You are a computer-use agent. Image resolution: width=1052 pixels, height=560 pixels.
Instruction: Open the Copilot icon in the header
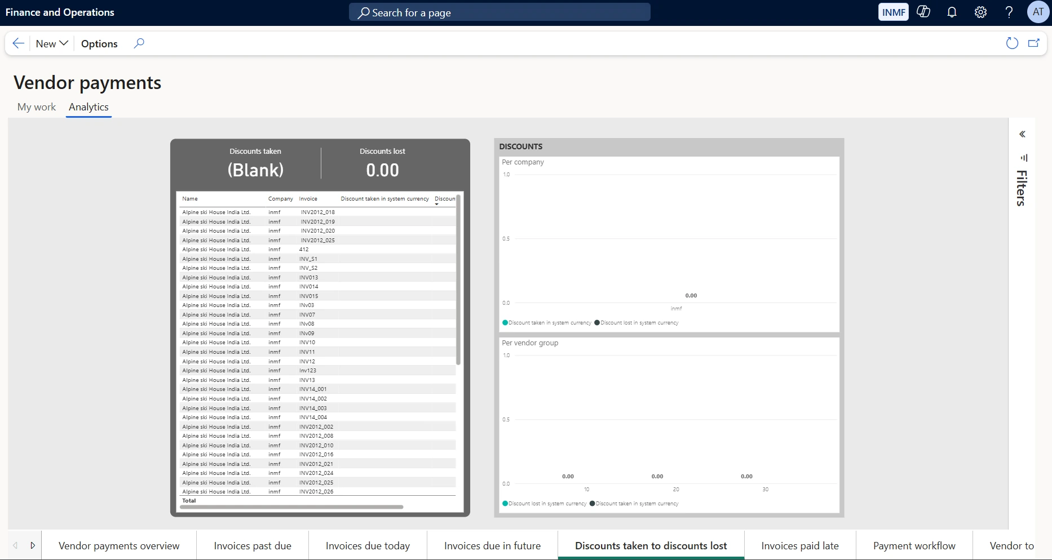(x=923, y=12)
